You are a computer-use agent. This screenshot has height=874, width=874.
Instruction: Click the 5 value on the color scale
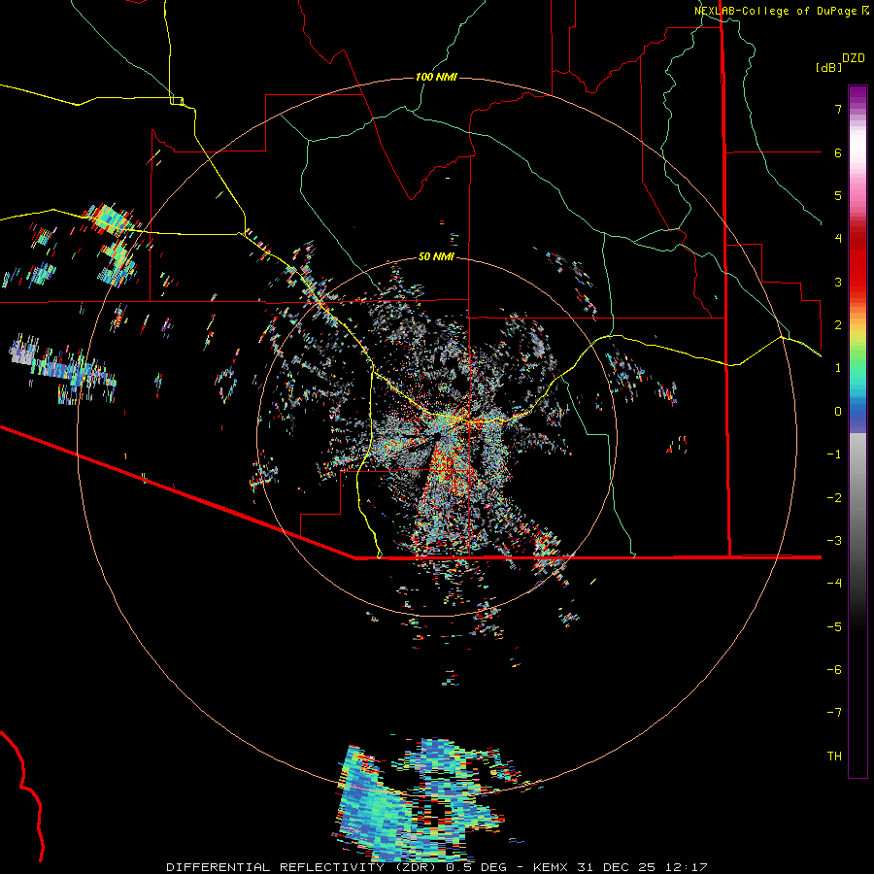(838, 195)
